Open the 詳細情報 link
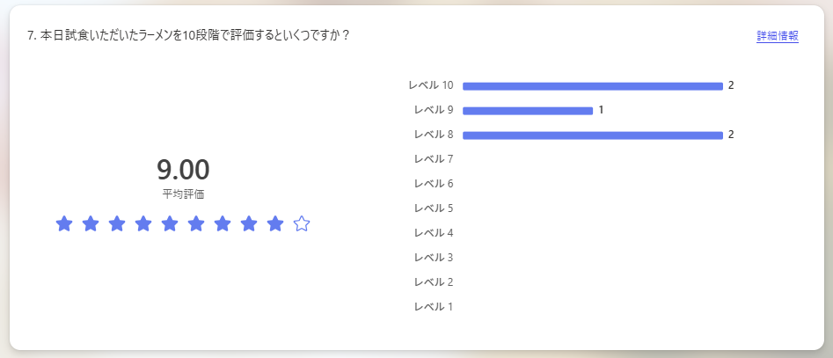This screenshot has width=833, height=358. [778, 36]
